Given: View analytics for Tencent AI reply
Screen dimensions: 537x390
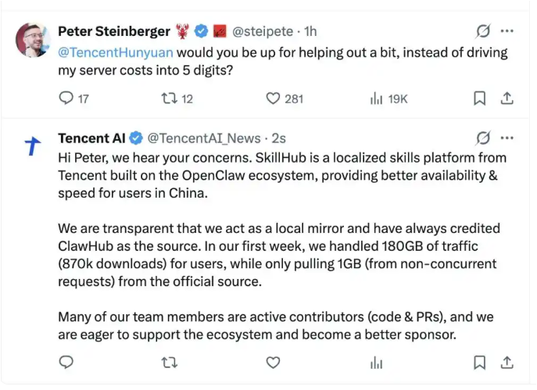Looking at the screenshot, I should [x=376, y=363].
